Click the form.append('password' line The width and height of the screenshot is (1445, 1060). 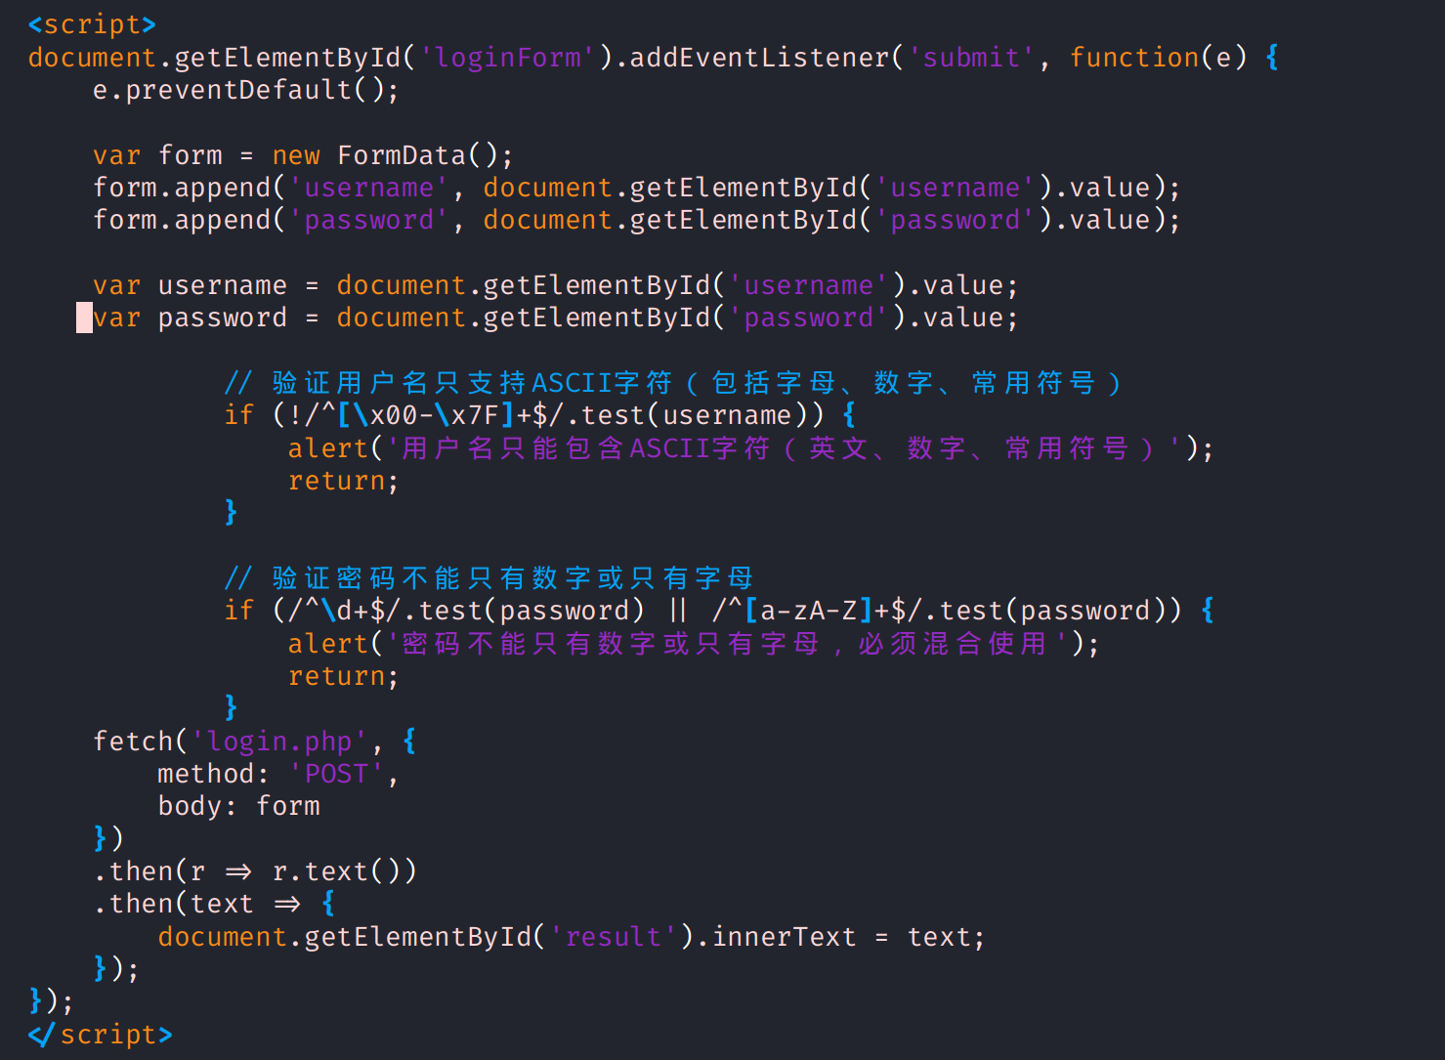636,220
